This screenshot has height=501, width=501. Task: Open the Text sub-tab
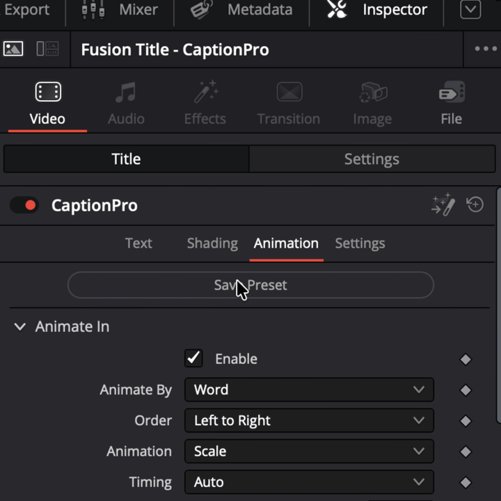(x=138, y=244)
